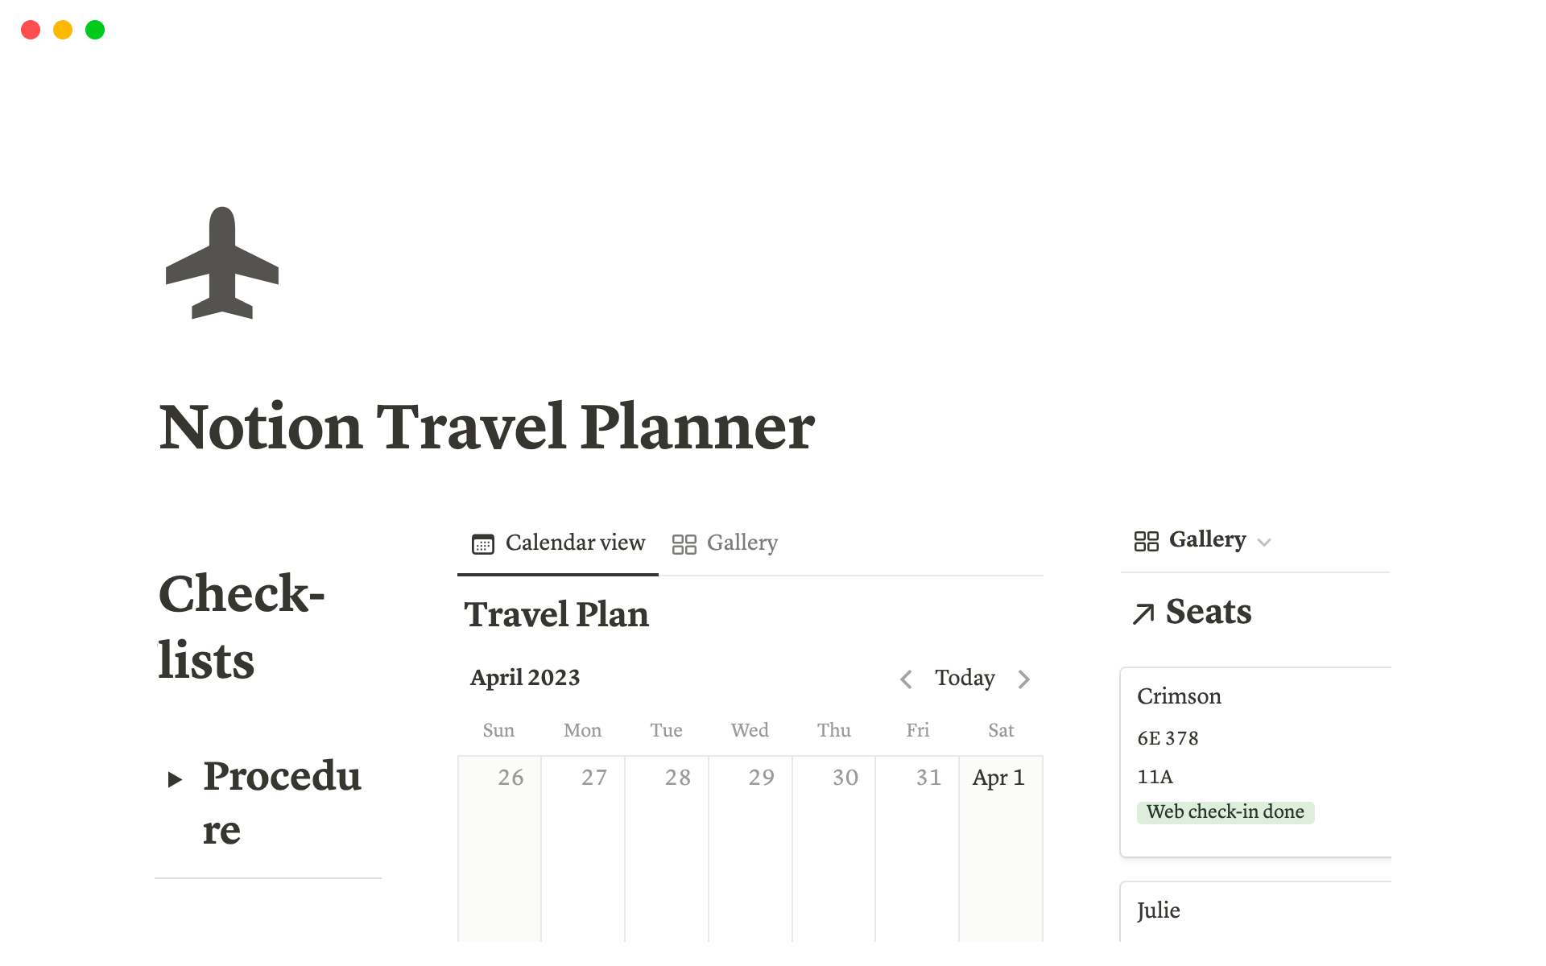1546x966 pixels.
Task: Click the Travel Plan database title
Action: point(556,615)
